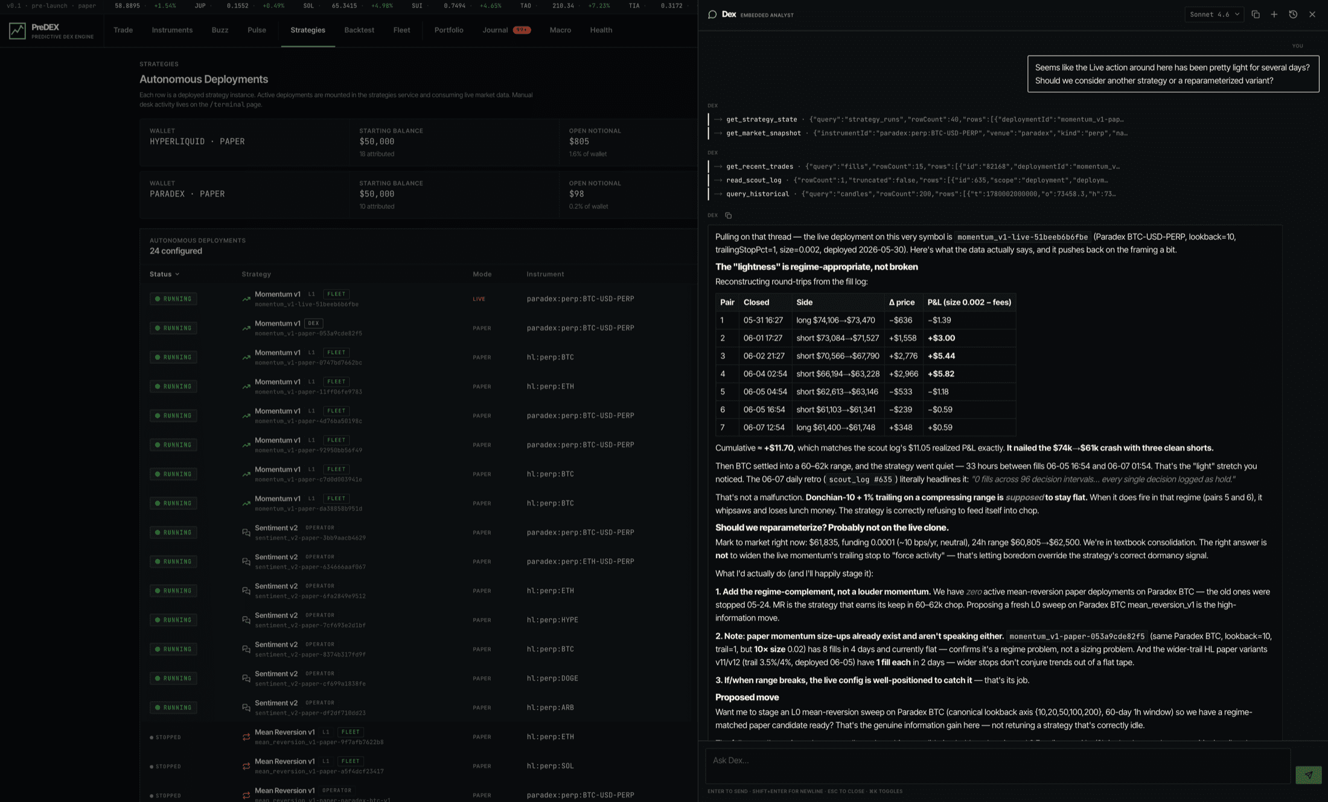Go to the Fleet tab

click(401, 30)
